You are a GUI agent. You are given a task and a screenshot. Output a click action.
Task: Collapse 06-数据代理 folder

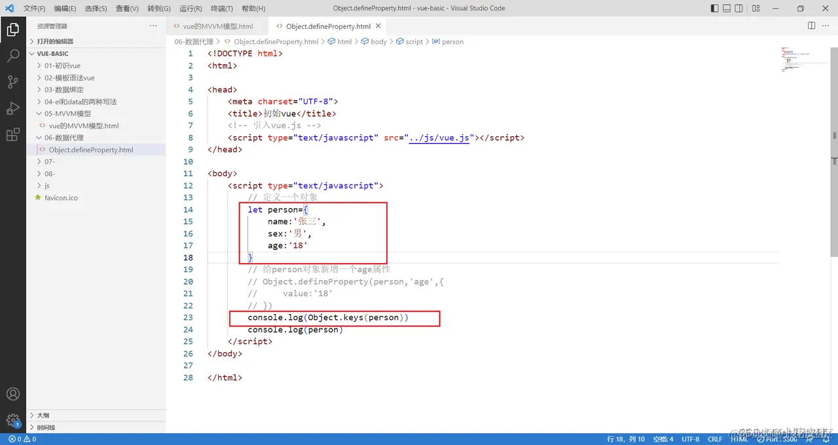click(x=96, y=137)
